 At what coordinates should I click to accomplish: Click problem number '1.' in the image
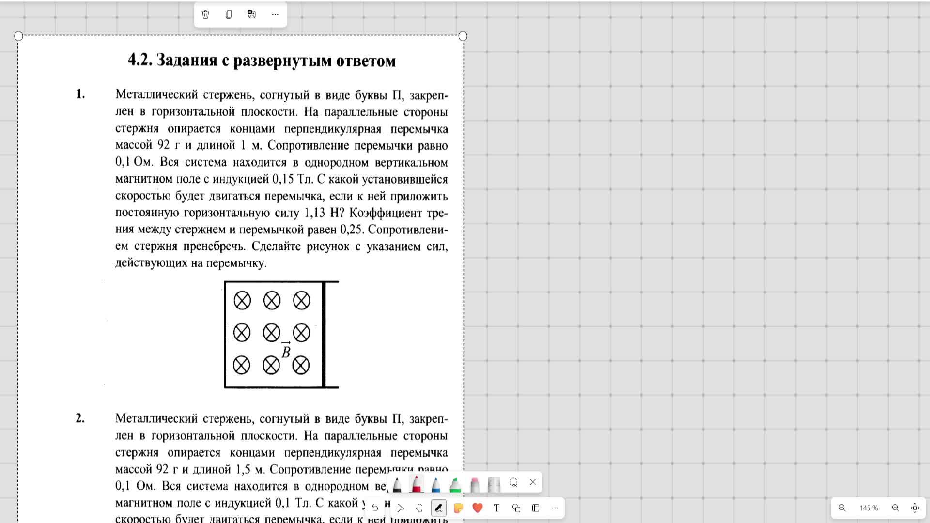(x=80, y=94)
